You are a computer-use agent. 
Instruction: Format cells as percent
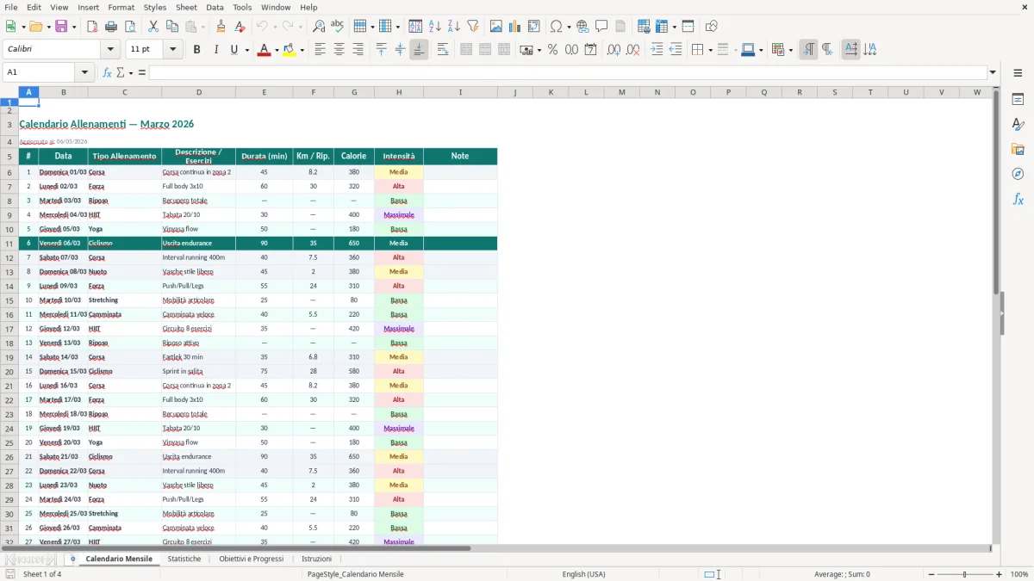point(552,50)
